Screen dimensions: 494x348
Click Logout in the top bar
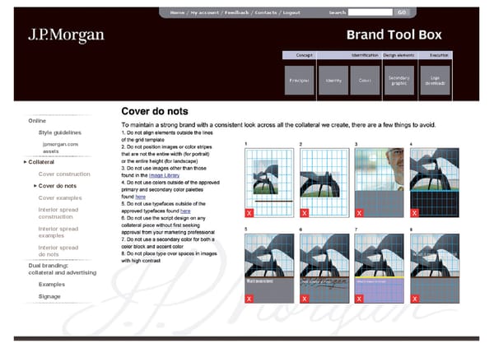(x=291, y=13)
